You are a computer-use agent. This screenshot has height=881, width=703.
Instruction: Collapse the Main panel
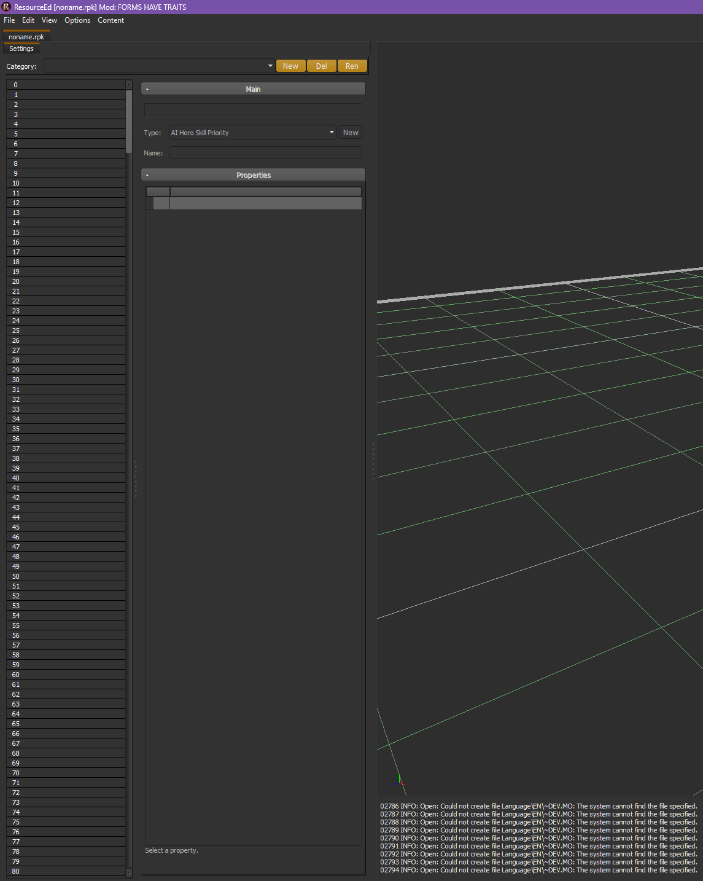point(147,88)
